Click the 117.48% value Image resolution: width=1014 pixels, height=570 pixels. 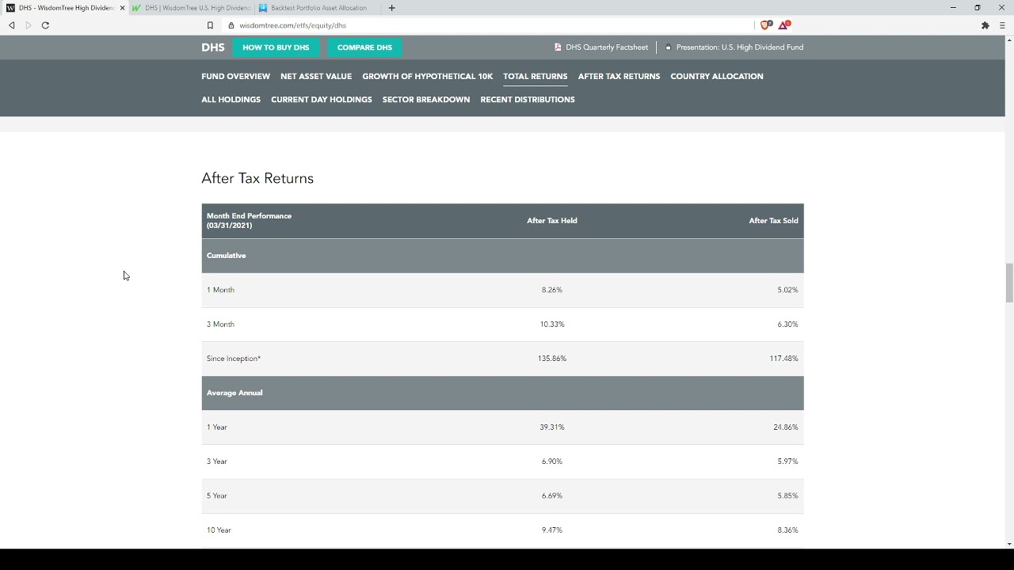coord(784,359)
